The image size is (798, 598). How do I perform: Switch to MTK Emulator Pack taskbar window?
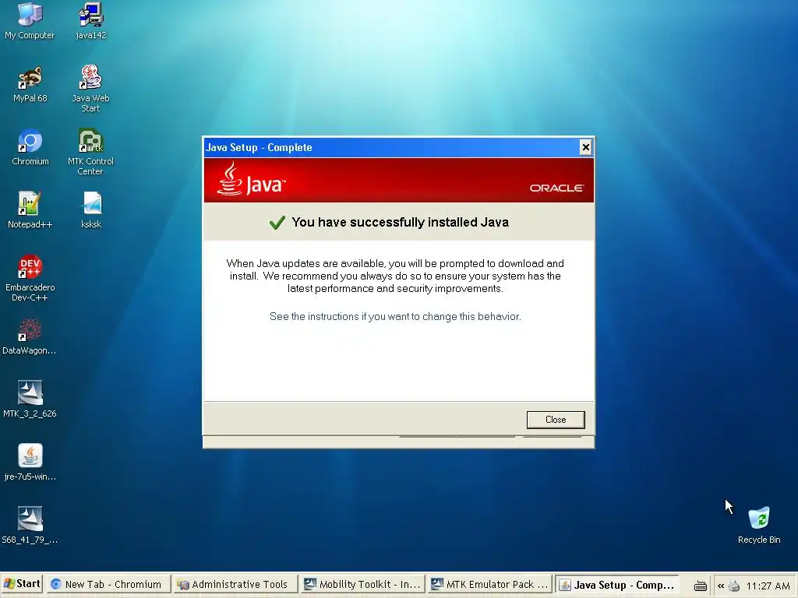pos(489,585)
